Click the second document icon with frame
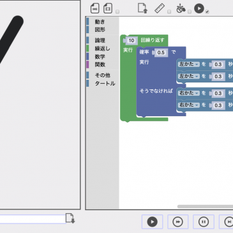The height and width of the screenshot is (233, 233). point(108,8)
